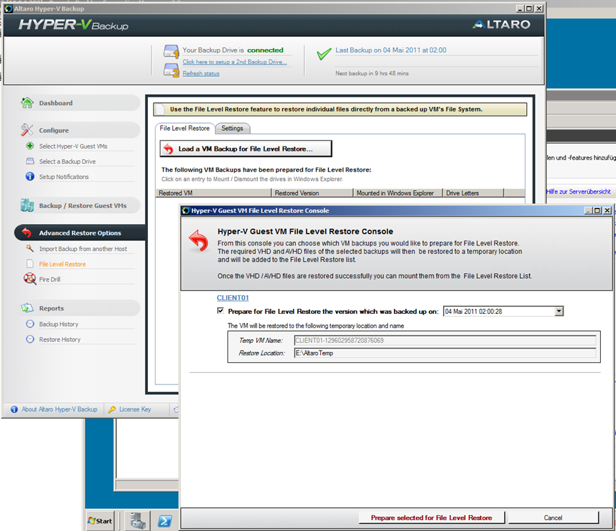Click Prepare selected for File Level Restore
The image size is (616, 531).
click(431, 518)
